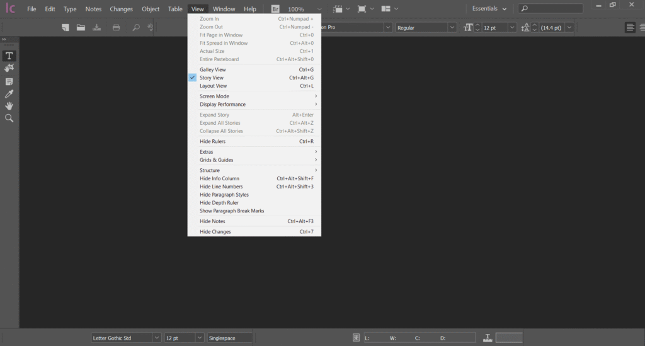Open the Help menu
Image resolution: width=645 pixels, height=346 pixels.
250,9
